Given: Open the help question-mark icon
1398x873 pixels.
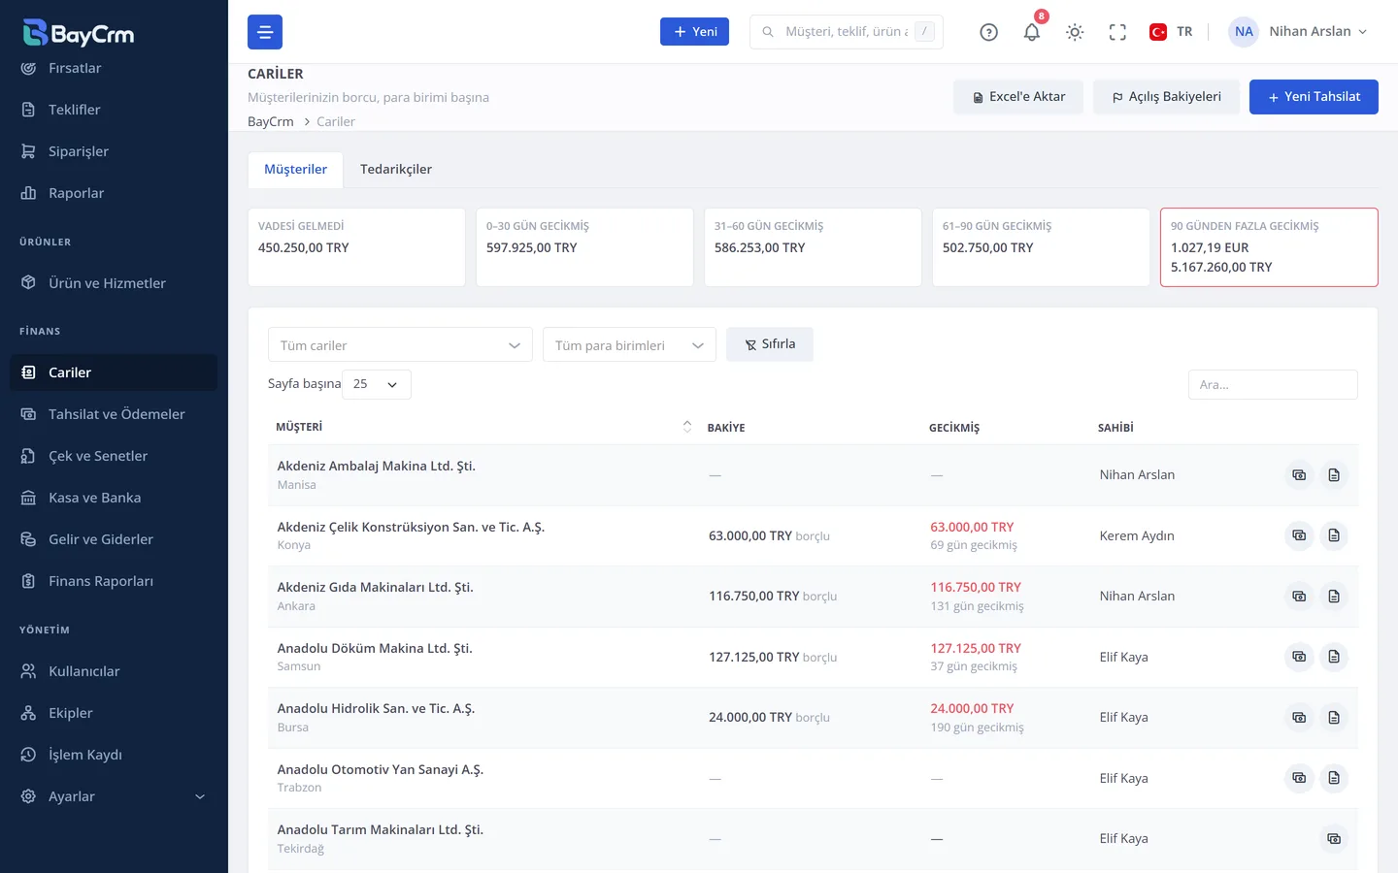Looking at the screenshot, I should click(x=988, y=32).
